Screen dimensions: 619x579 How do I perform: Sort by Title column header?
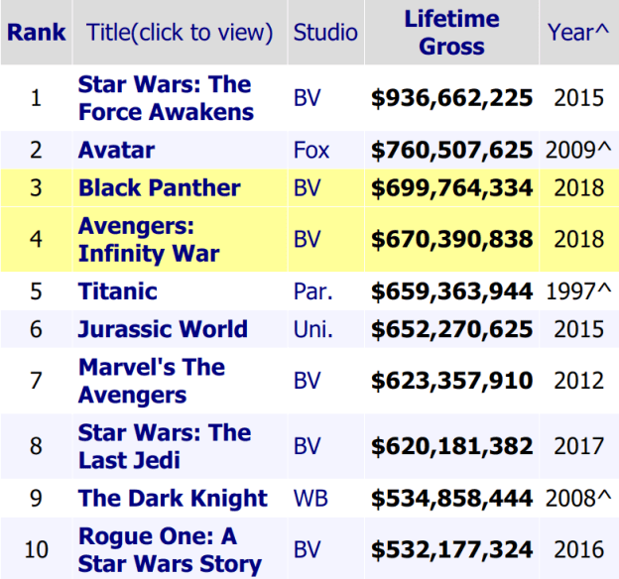179,33
